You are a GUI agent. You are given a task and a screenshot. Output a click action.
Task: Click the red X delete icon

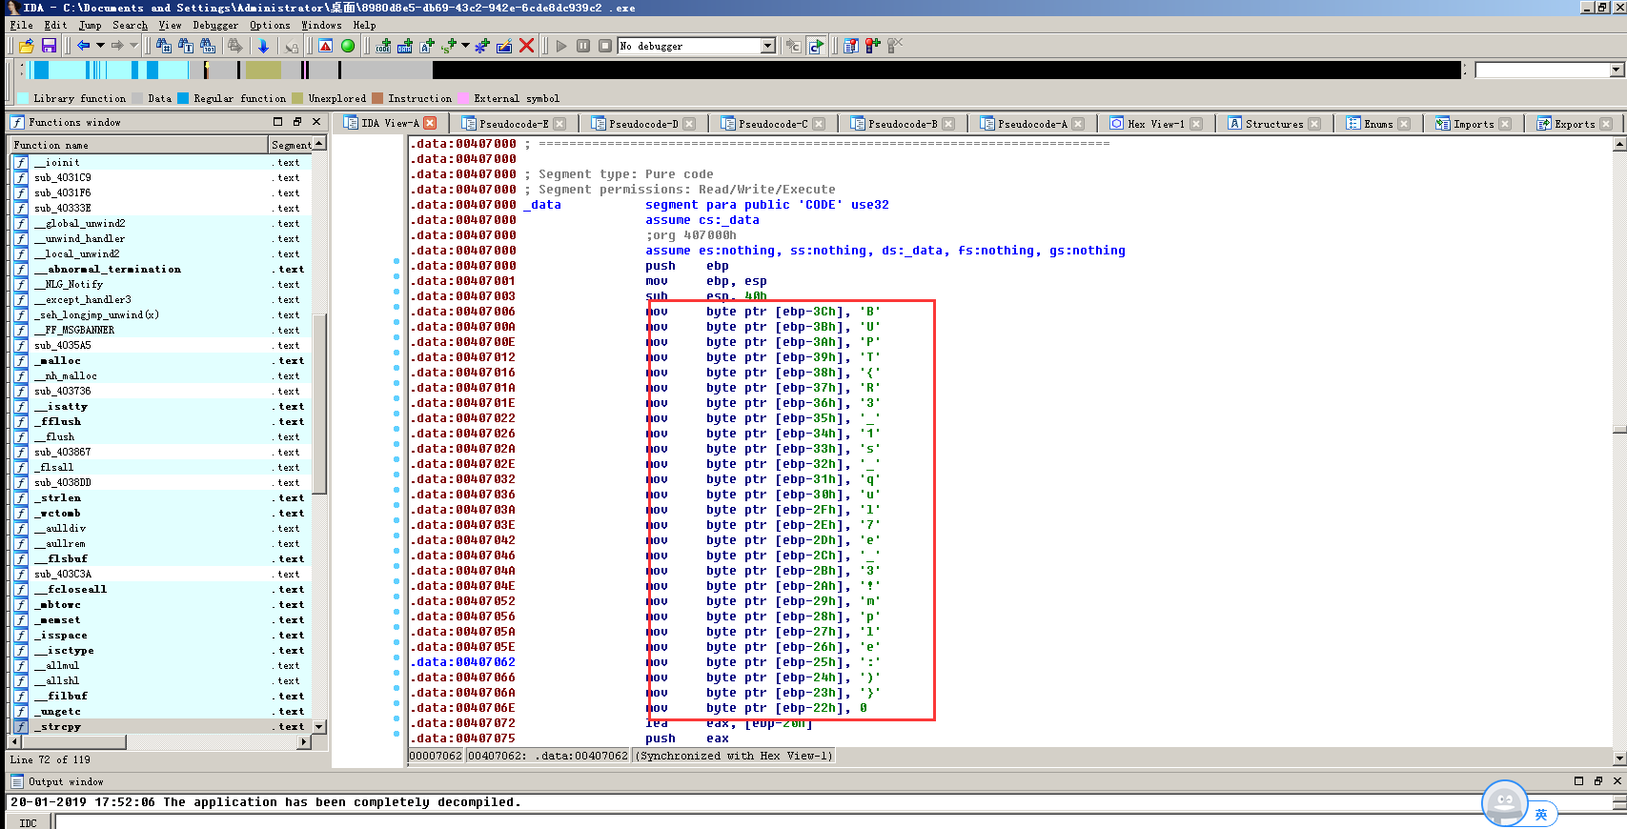click(526, 46)
